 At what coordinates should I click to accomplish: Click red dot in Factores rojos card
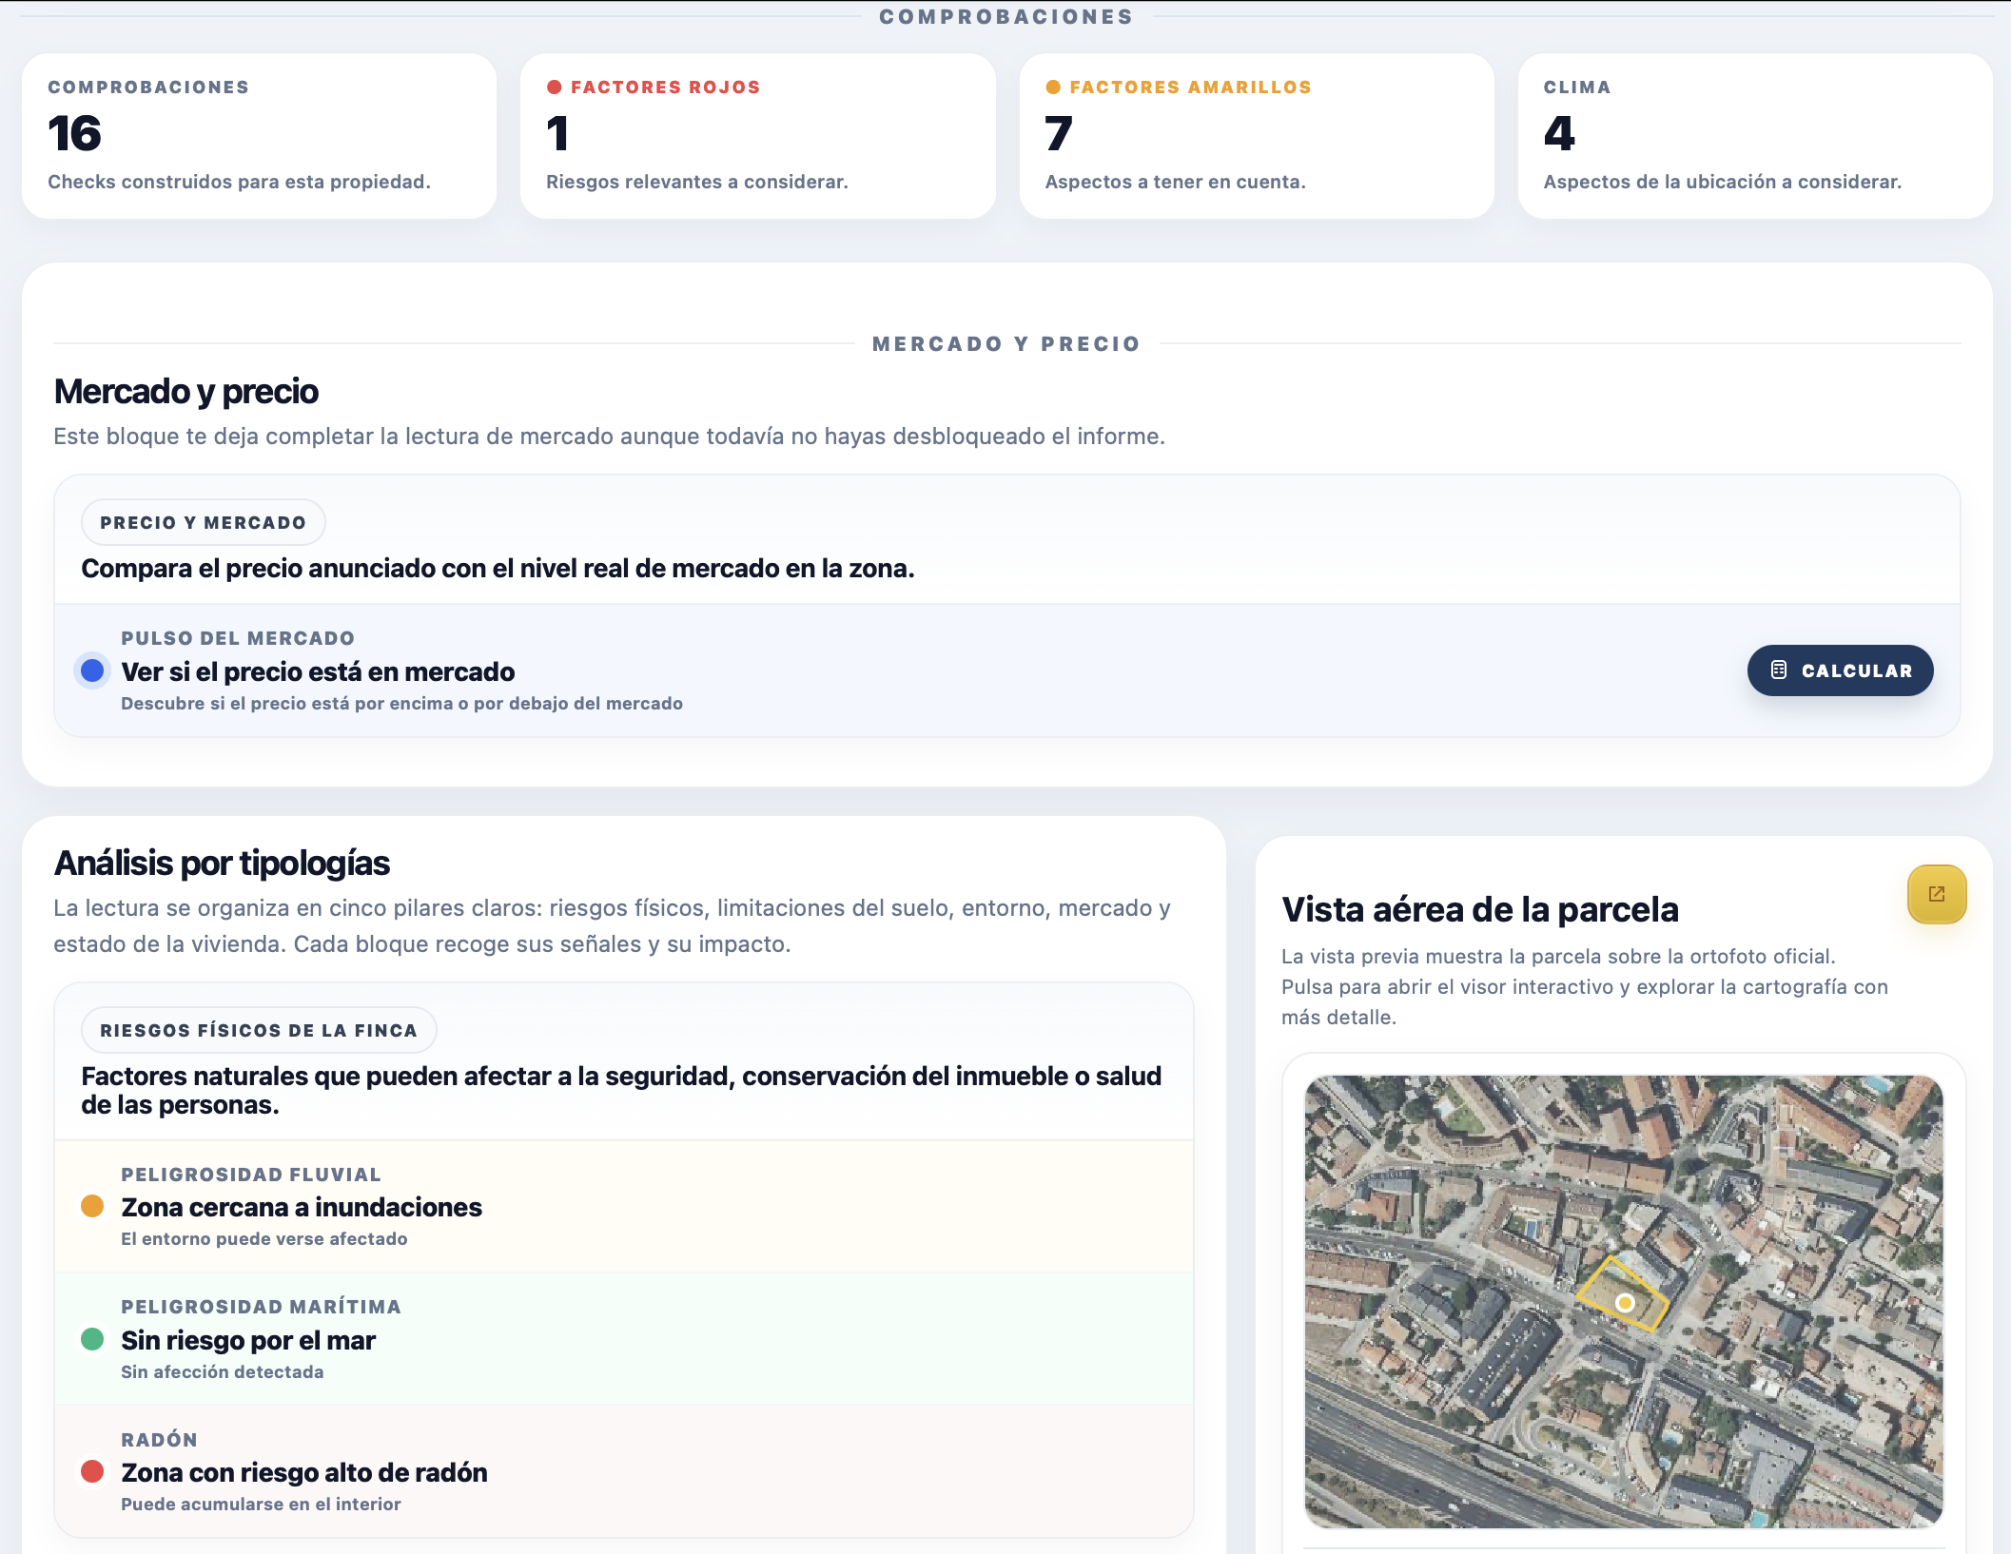[554, 87]
